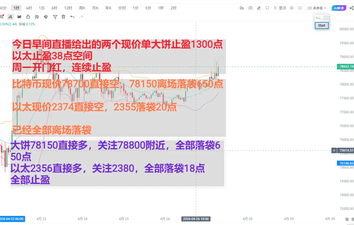
Task: Toggle the lock drawings icon
Action: pyautogui.click(x=28, y=17)
